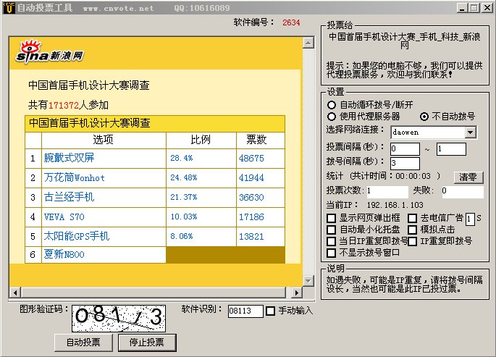This screenshot has width=496, height=357.
Task: Click the captcha verification image
Action: pos(118,317)
